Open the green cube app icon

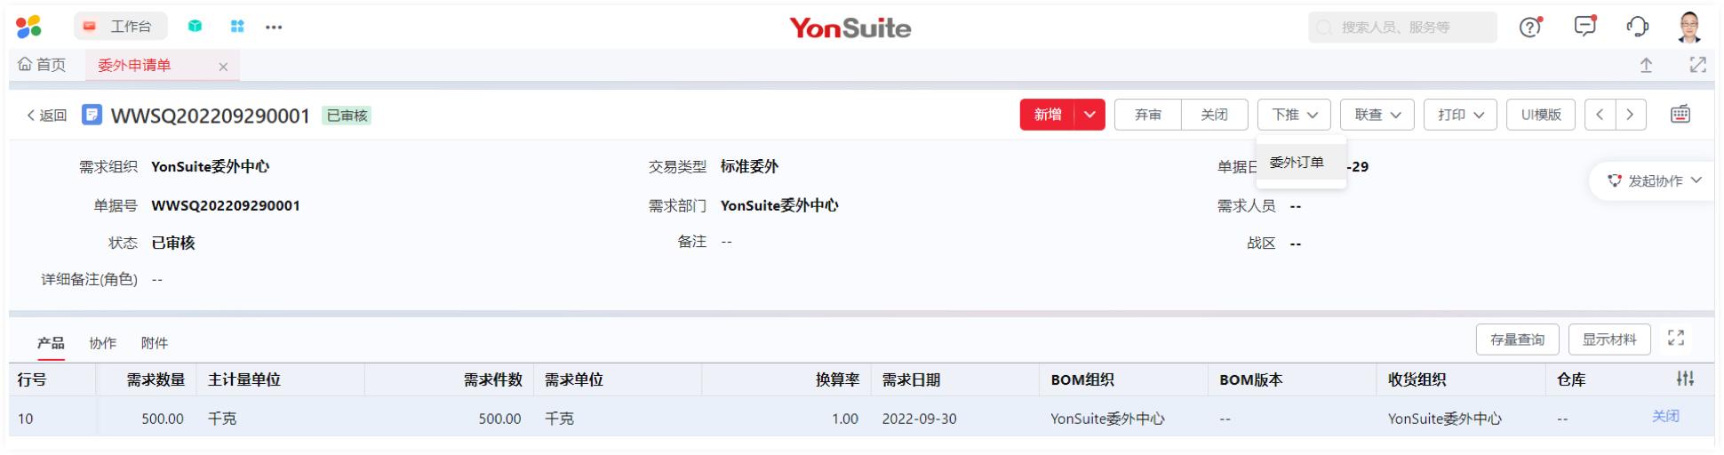click(195, 27)
